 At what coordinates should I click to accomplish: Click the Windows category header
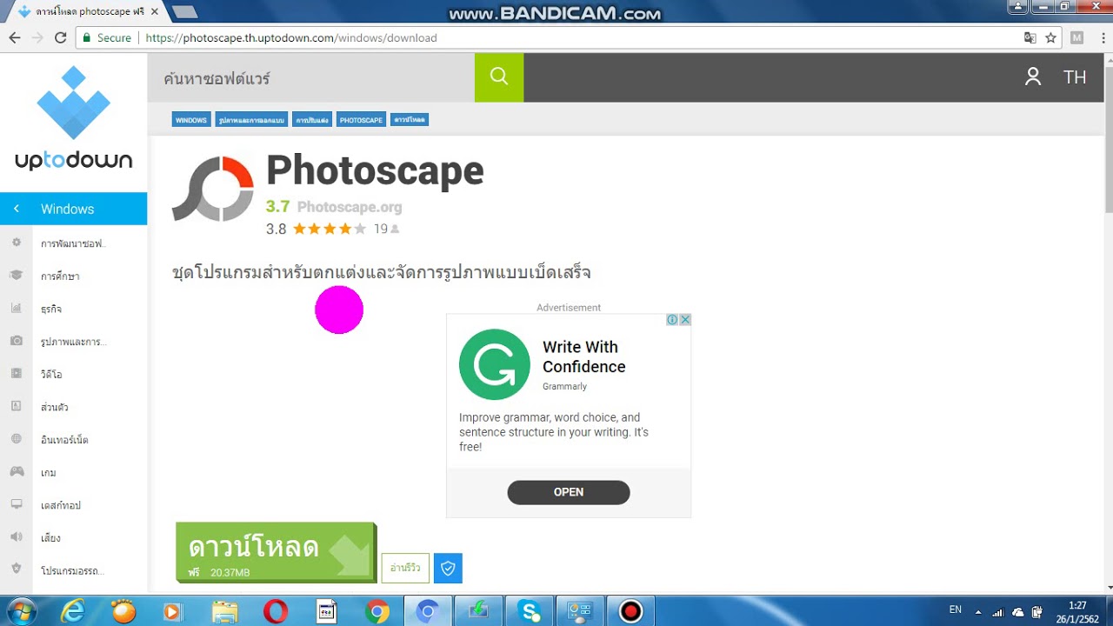[74, 209]
